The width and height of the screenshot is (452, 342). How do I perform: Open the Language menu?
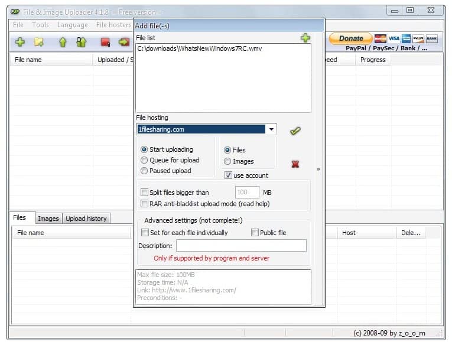[72, 25]
